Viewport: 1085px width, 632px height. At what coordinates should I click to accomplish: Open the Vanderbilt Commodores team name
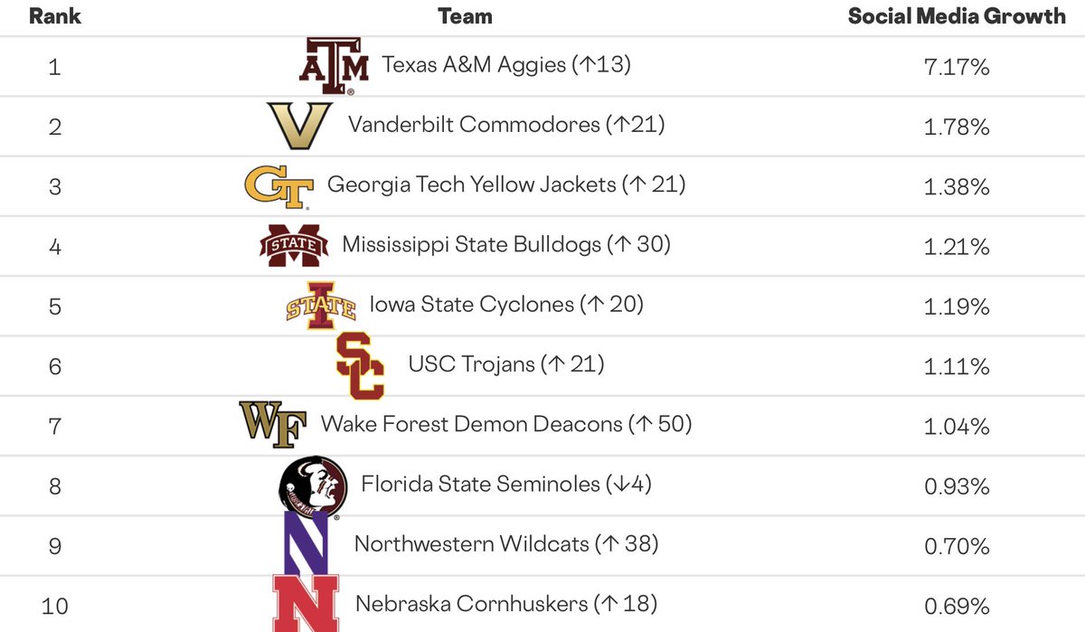506,125
